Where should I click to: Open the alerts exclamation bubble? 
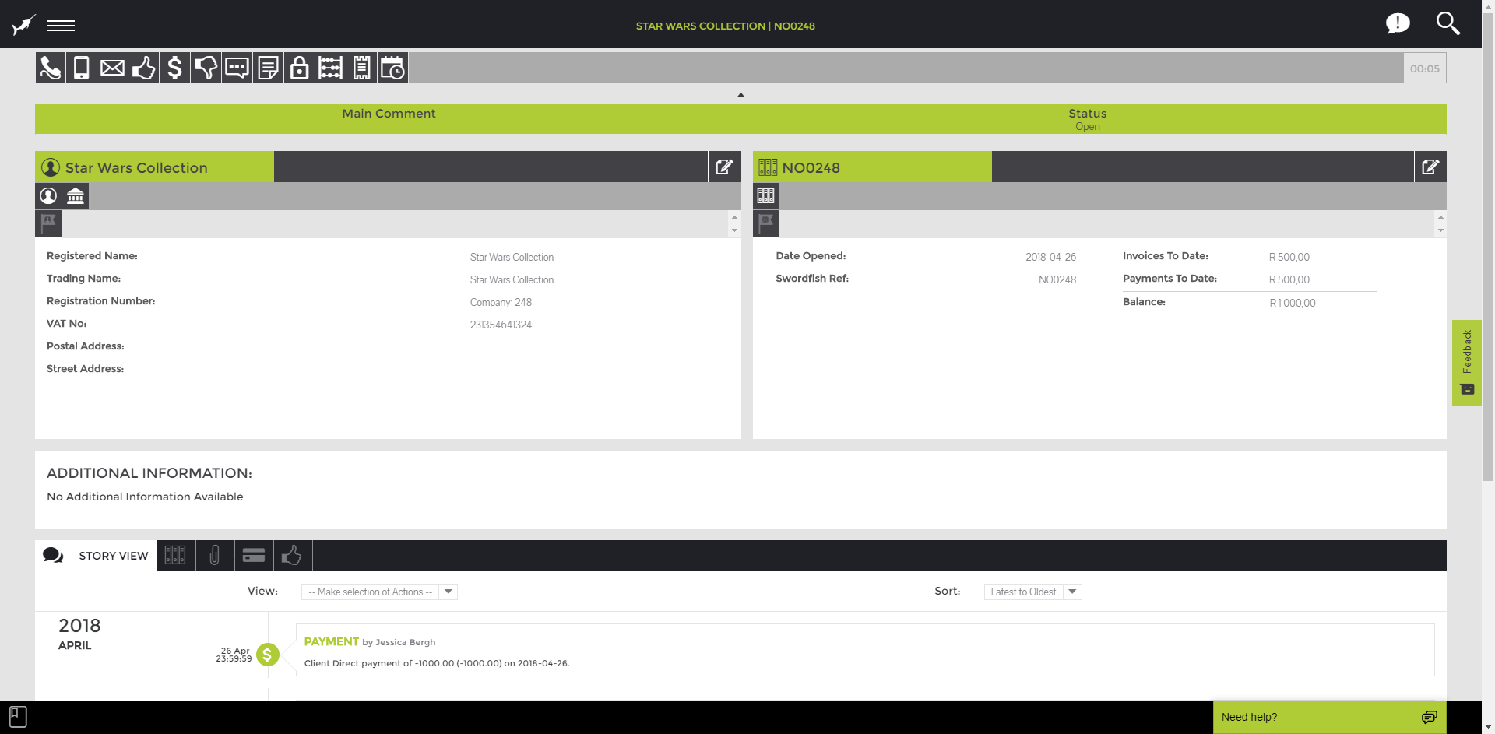tap(1398, 23)
